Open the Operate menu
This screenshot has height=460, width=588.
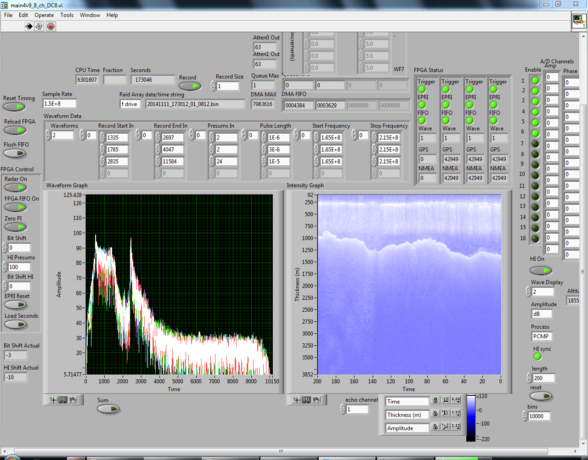tap(44, 15)
